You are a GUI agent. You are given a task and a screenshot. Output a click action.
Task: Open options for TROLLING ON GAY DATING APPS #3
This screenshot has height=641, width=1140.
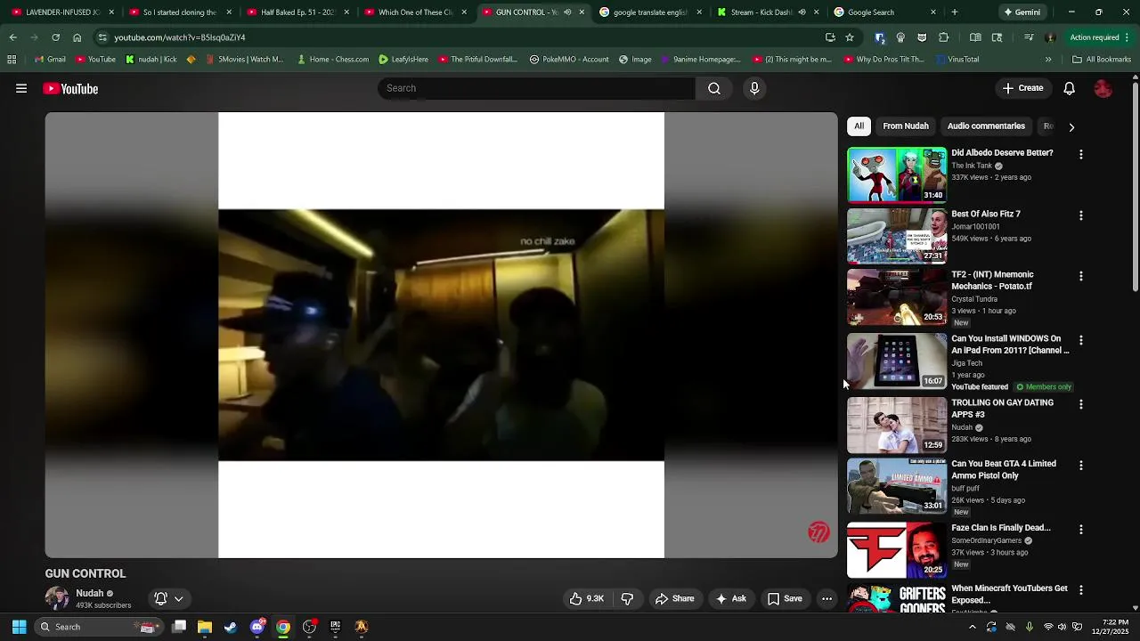click(x=1081, y=404)
